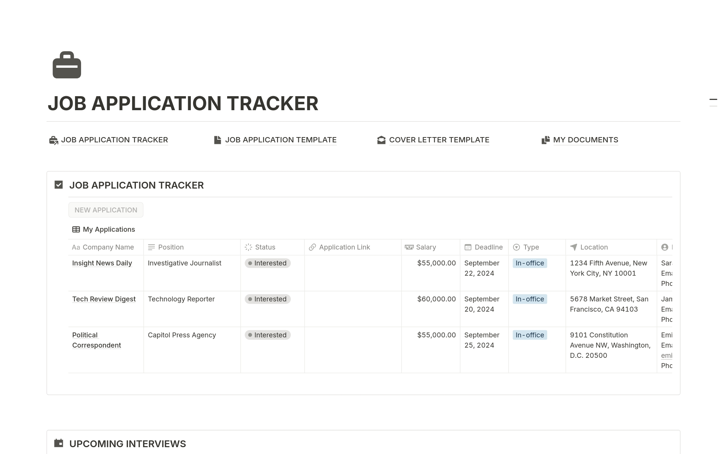Open the Political Correspondent entry

tap(97, 340)
